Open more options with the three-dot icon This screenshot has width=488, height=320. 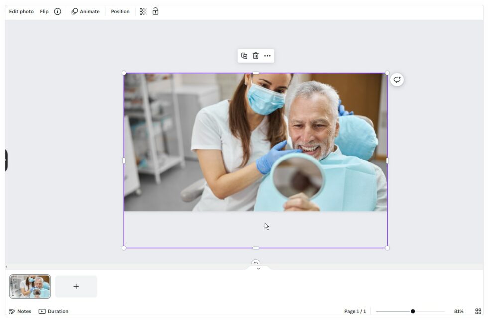point(267,56)
